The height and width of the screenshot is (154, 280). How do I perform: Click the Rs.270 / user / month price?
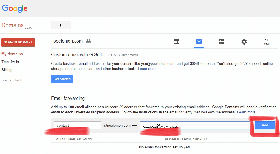click(123, 55)
